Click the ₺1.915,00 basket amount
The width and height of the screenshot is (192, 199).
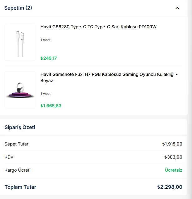click(172, 144)
